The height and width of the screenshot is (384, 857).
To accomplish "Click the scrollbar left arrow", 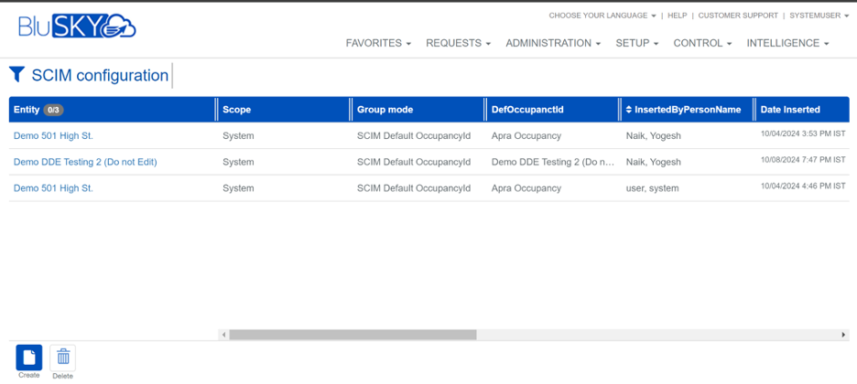I will click(x=224, y=335).
